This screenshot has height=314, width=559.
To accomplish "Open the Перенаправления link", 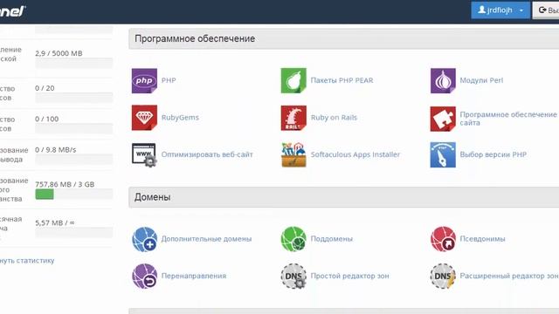I will (194, 276).
